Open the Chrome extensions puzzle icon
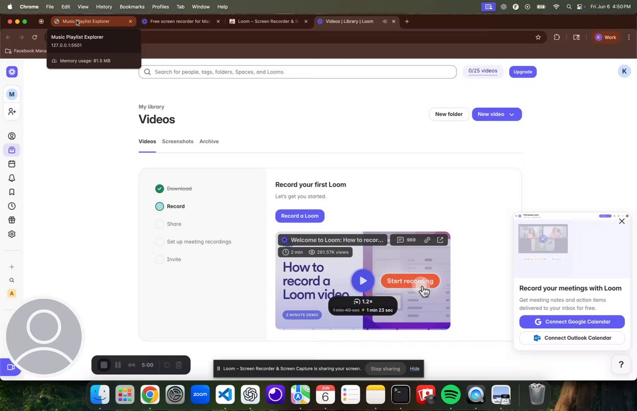Viewport: 637px width, 411px height. (x=557, y=37)
